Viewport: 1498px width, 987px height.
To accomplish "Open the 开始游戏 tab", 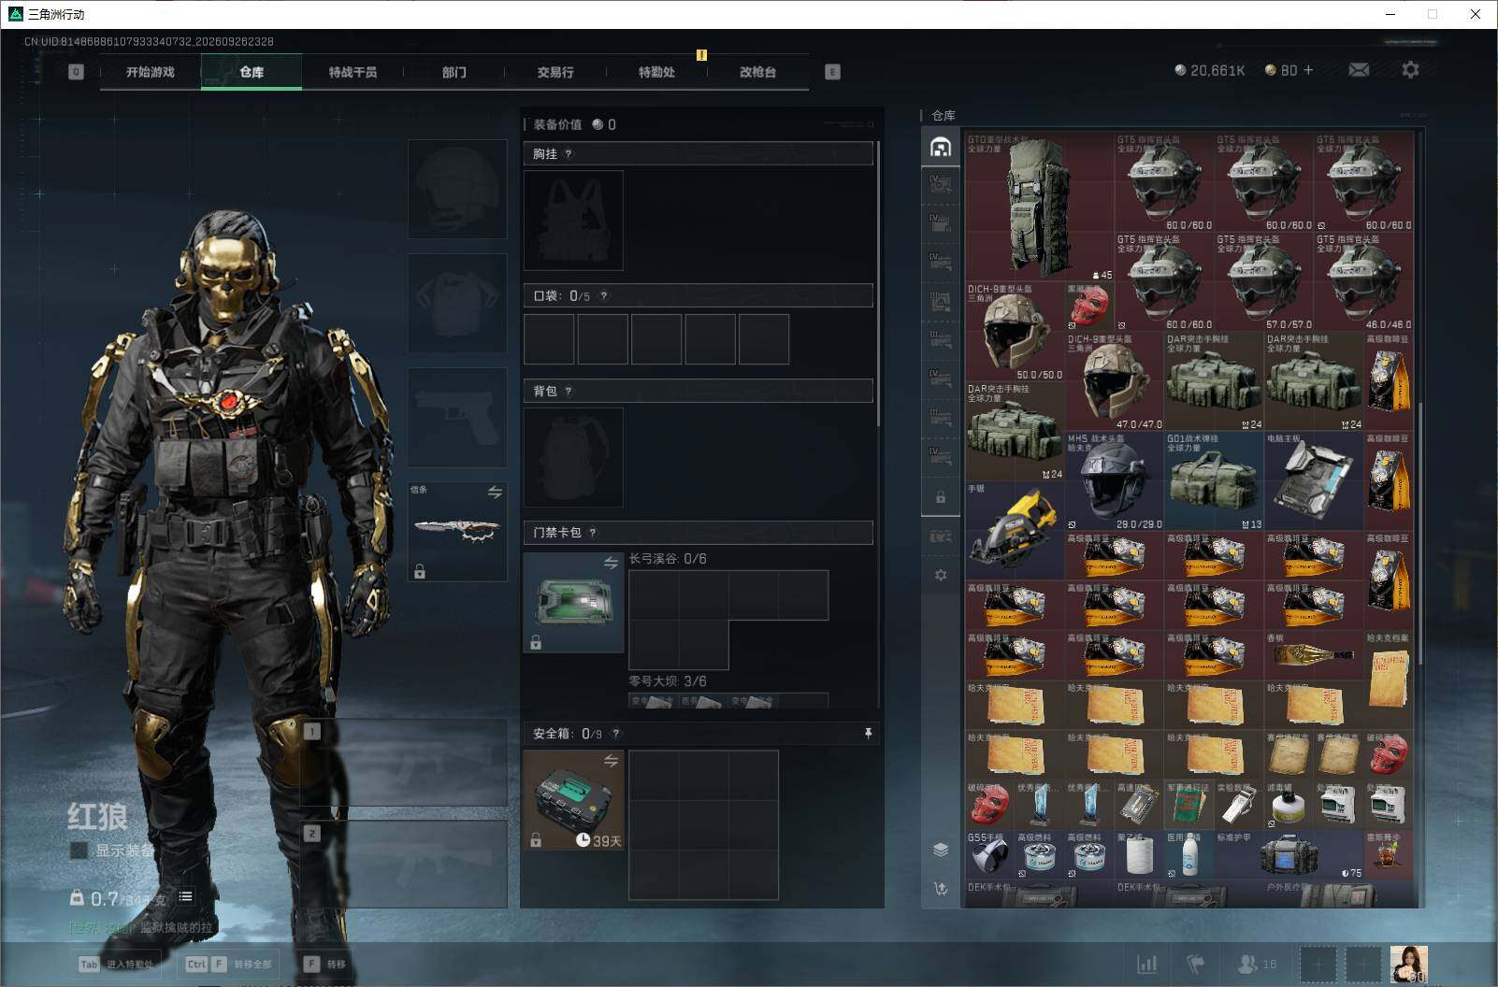I will tap(151, 72).
